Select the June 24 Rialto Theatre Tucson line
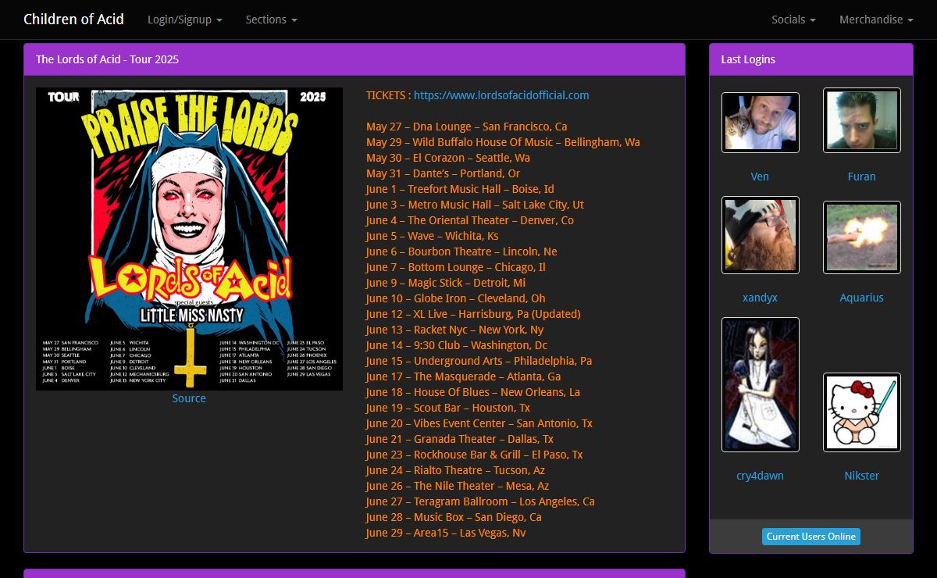The image size is (937, 578). (455, 470)
